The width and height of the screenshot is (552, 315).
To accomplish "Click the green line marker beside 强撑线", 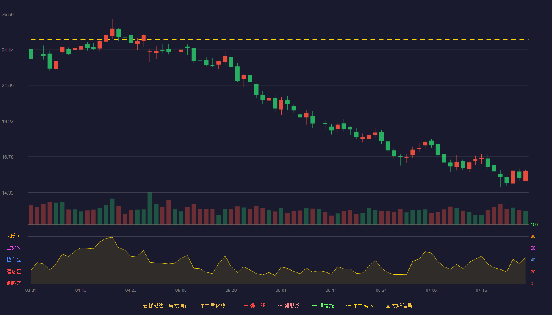I will pos(314,306).
